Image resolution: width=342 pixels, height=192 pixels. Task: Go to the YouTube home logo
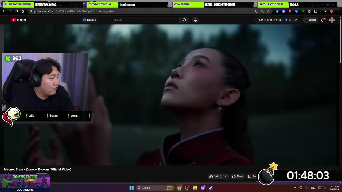click(19, 20)
